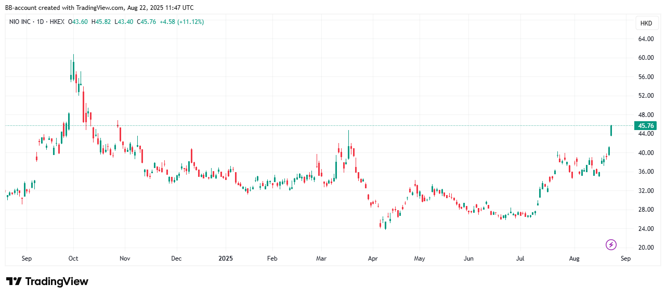Click the HKD currency button
Viewport: 666px width, 297px height.
(x=646, y=23)
